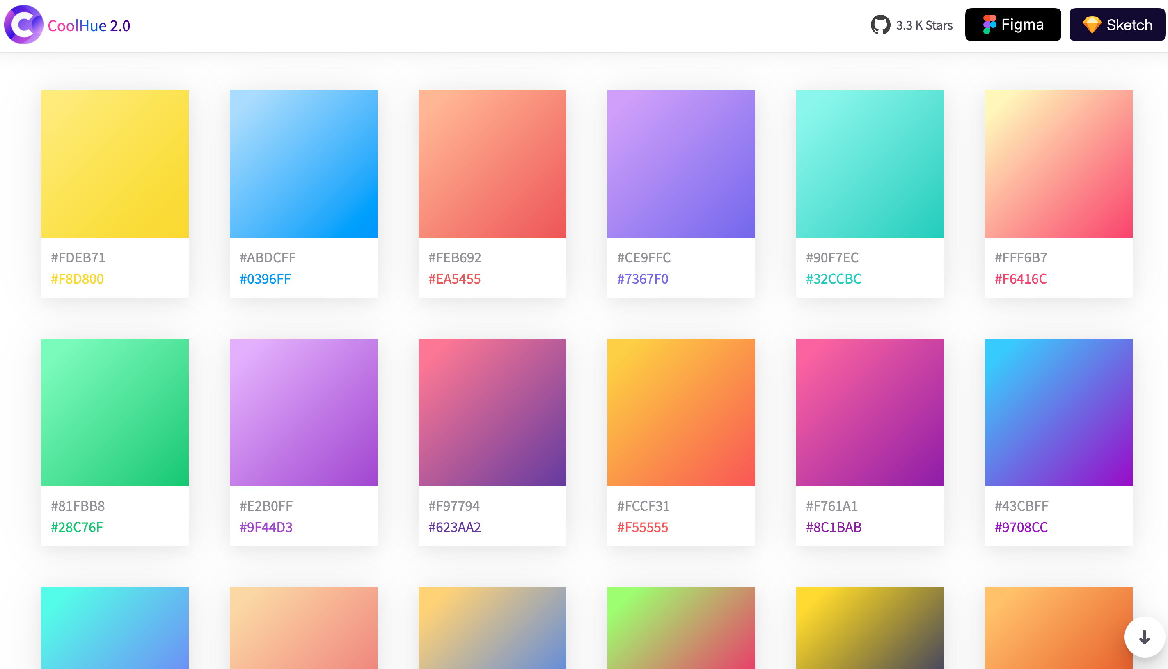Select the blue #ABDCFF gradient swatch

pyautogui.click(x=304, y=164)
